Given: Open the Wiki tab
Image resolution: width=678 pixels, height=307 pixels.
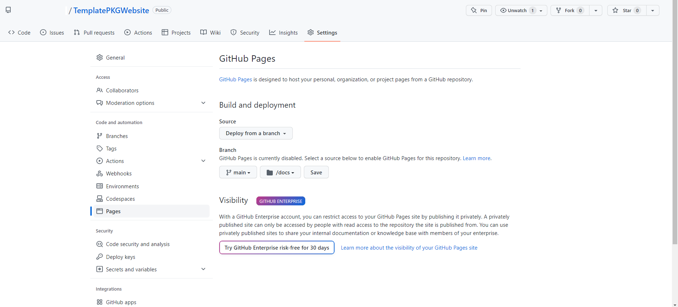Looking at the screenshot, I should click(x=211, y=32).
